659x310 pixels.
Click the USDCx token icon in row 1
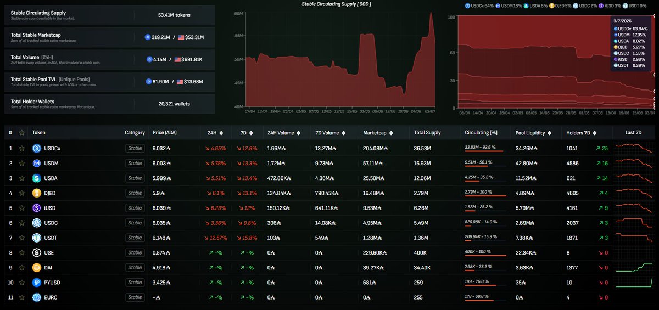point(37,148)
